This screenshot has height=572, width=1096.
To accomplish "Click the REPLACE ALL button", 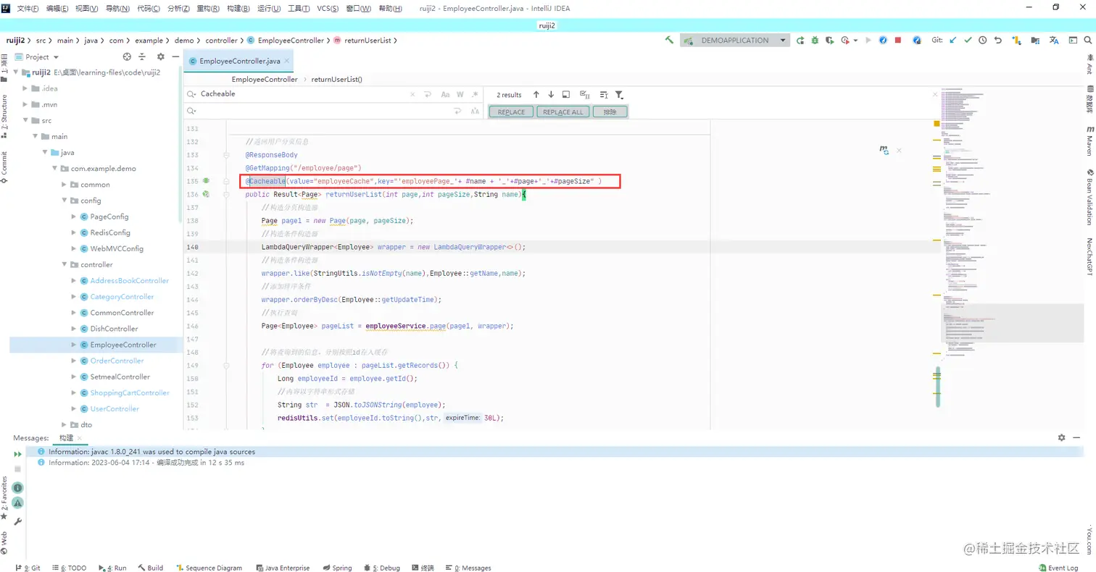I will pyautogui.click(x=562, y=112).
